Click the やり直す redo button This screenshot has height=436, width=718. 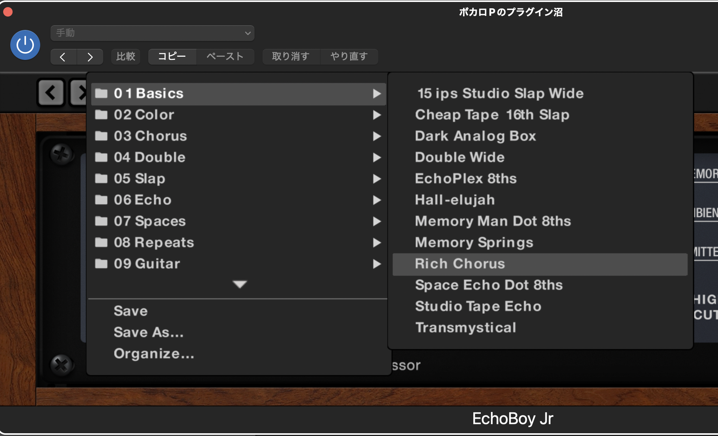349,57
